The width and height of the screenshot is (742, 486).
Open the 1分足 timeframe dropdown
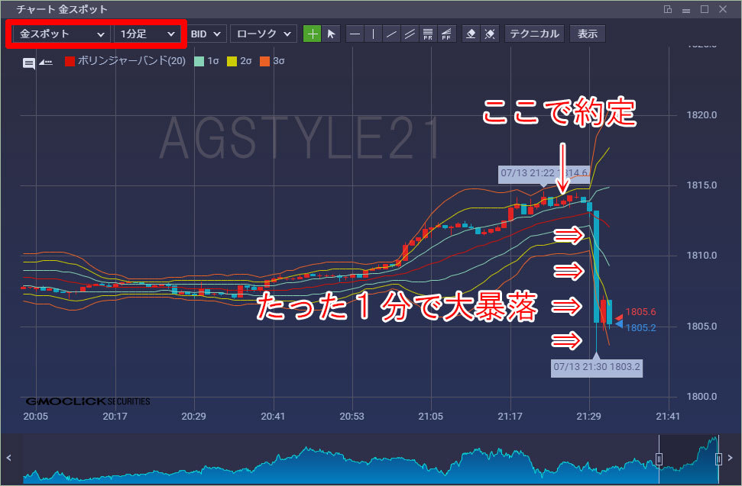[147, 34]
